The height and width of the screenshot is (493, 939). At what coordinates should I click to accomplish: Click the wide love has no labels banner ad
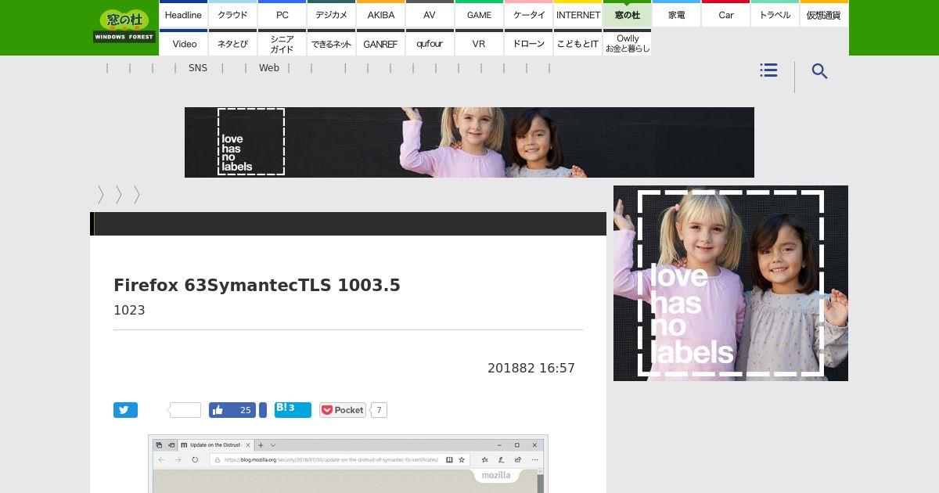pos(469,142)
